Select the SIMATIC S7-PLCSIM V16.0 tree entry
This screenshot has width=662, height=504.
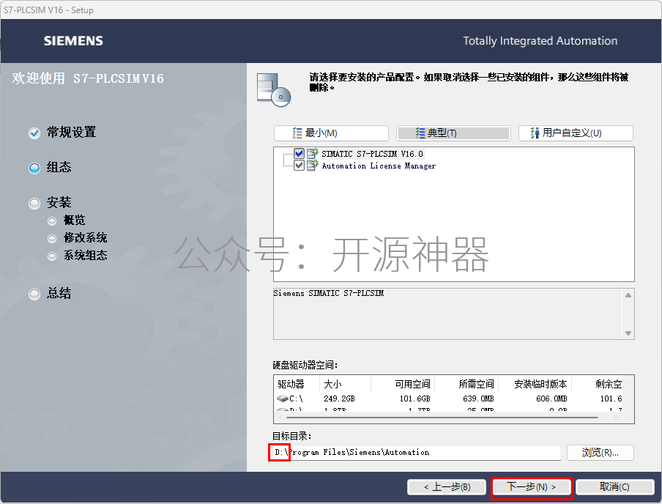[x=372, y=154]
